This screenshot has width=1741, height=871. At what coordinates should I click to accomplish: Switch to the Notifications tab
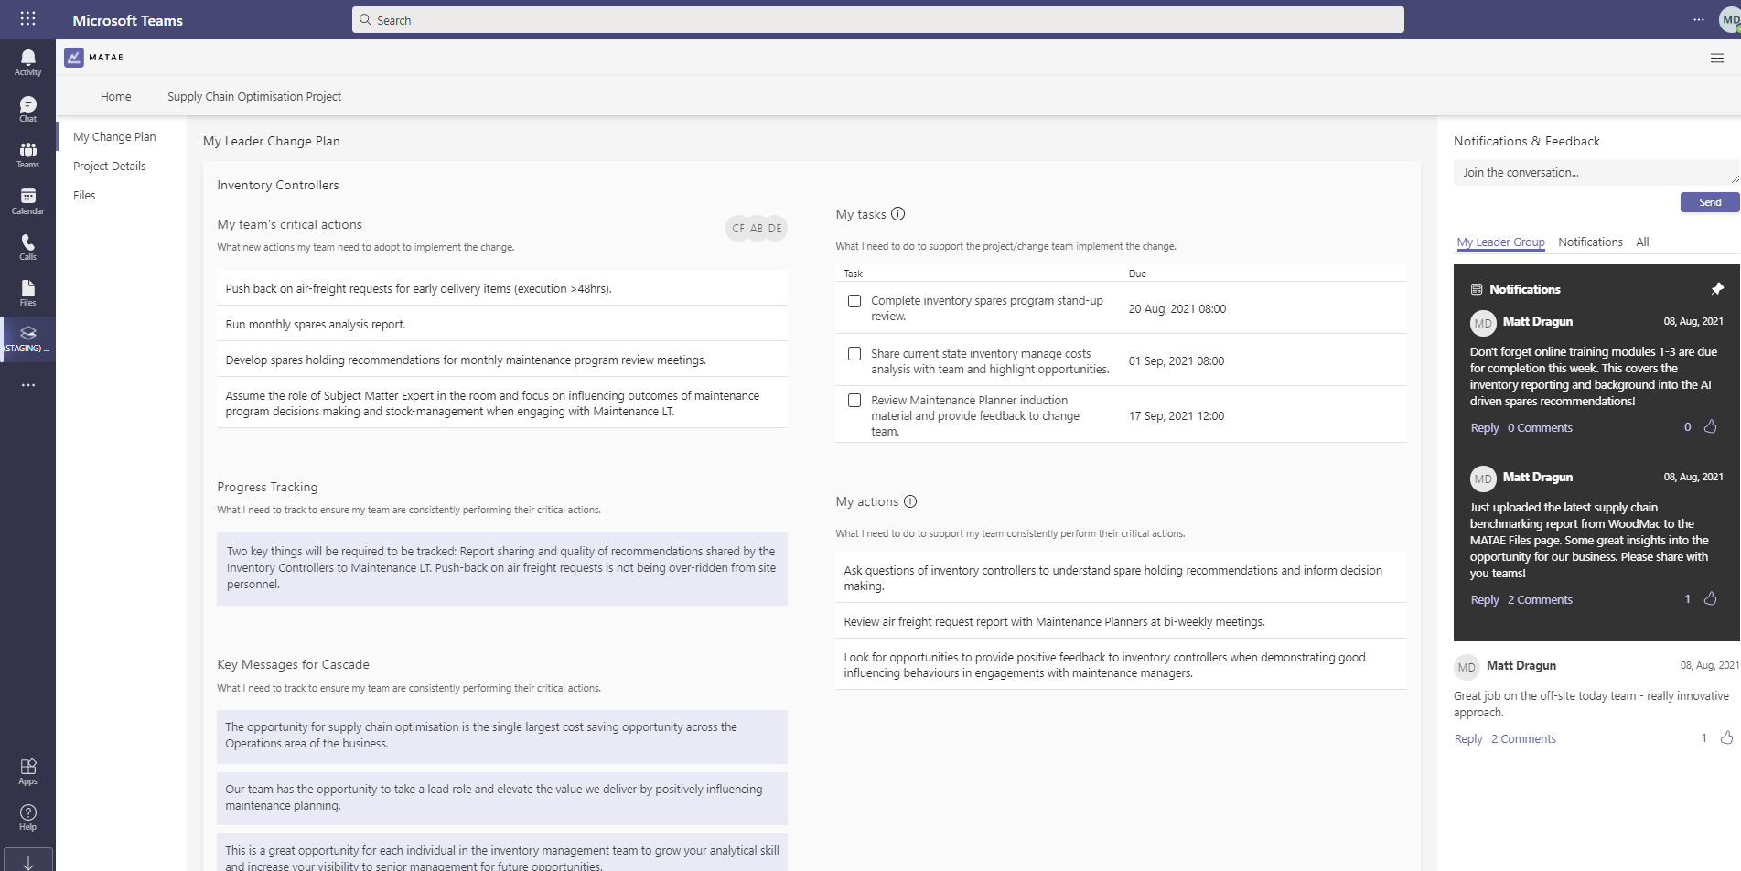click(1590, 242)
